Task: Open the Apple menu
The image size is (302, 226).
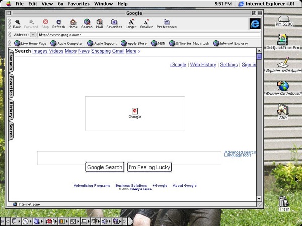Action: pos(8,4)
